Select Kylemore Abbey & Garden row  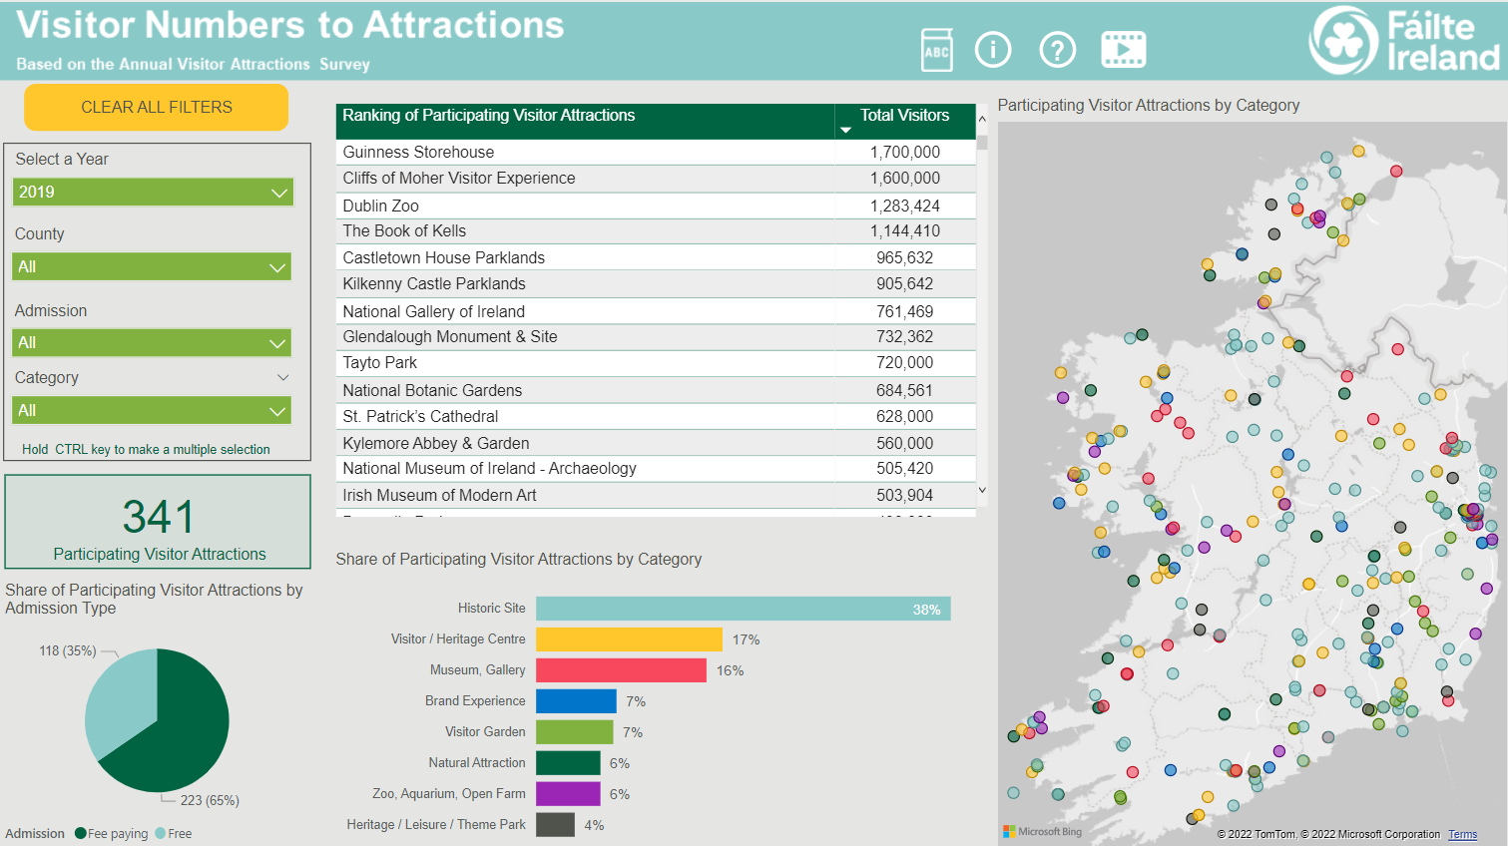656,443
